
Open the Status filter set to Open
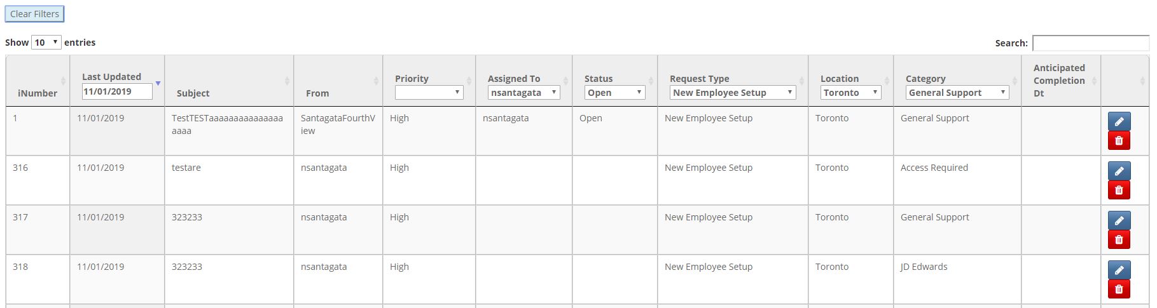point(614,93)
